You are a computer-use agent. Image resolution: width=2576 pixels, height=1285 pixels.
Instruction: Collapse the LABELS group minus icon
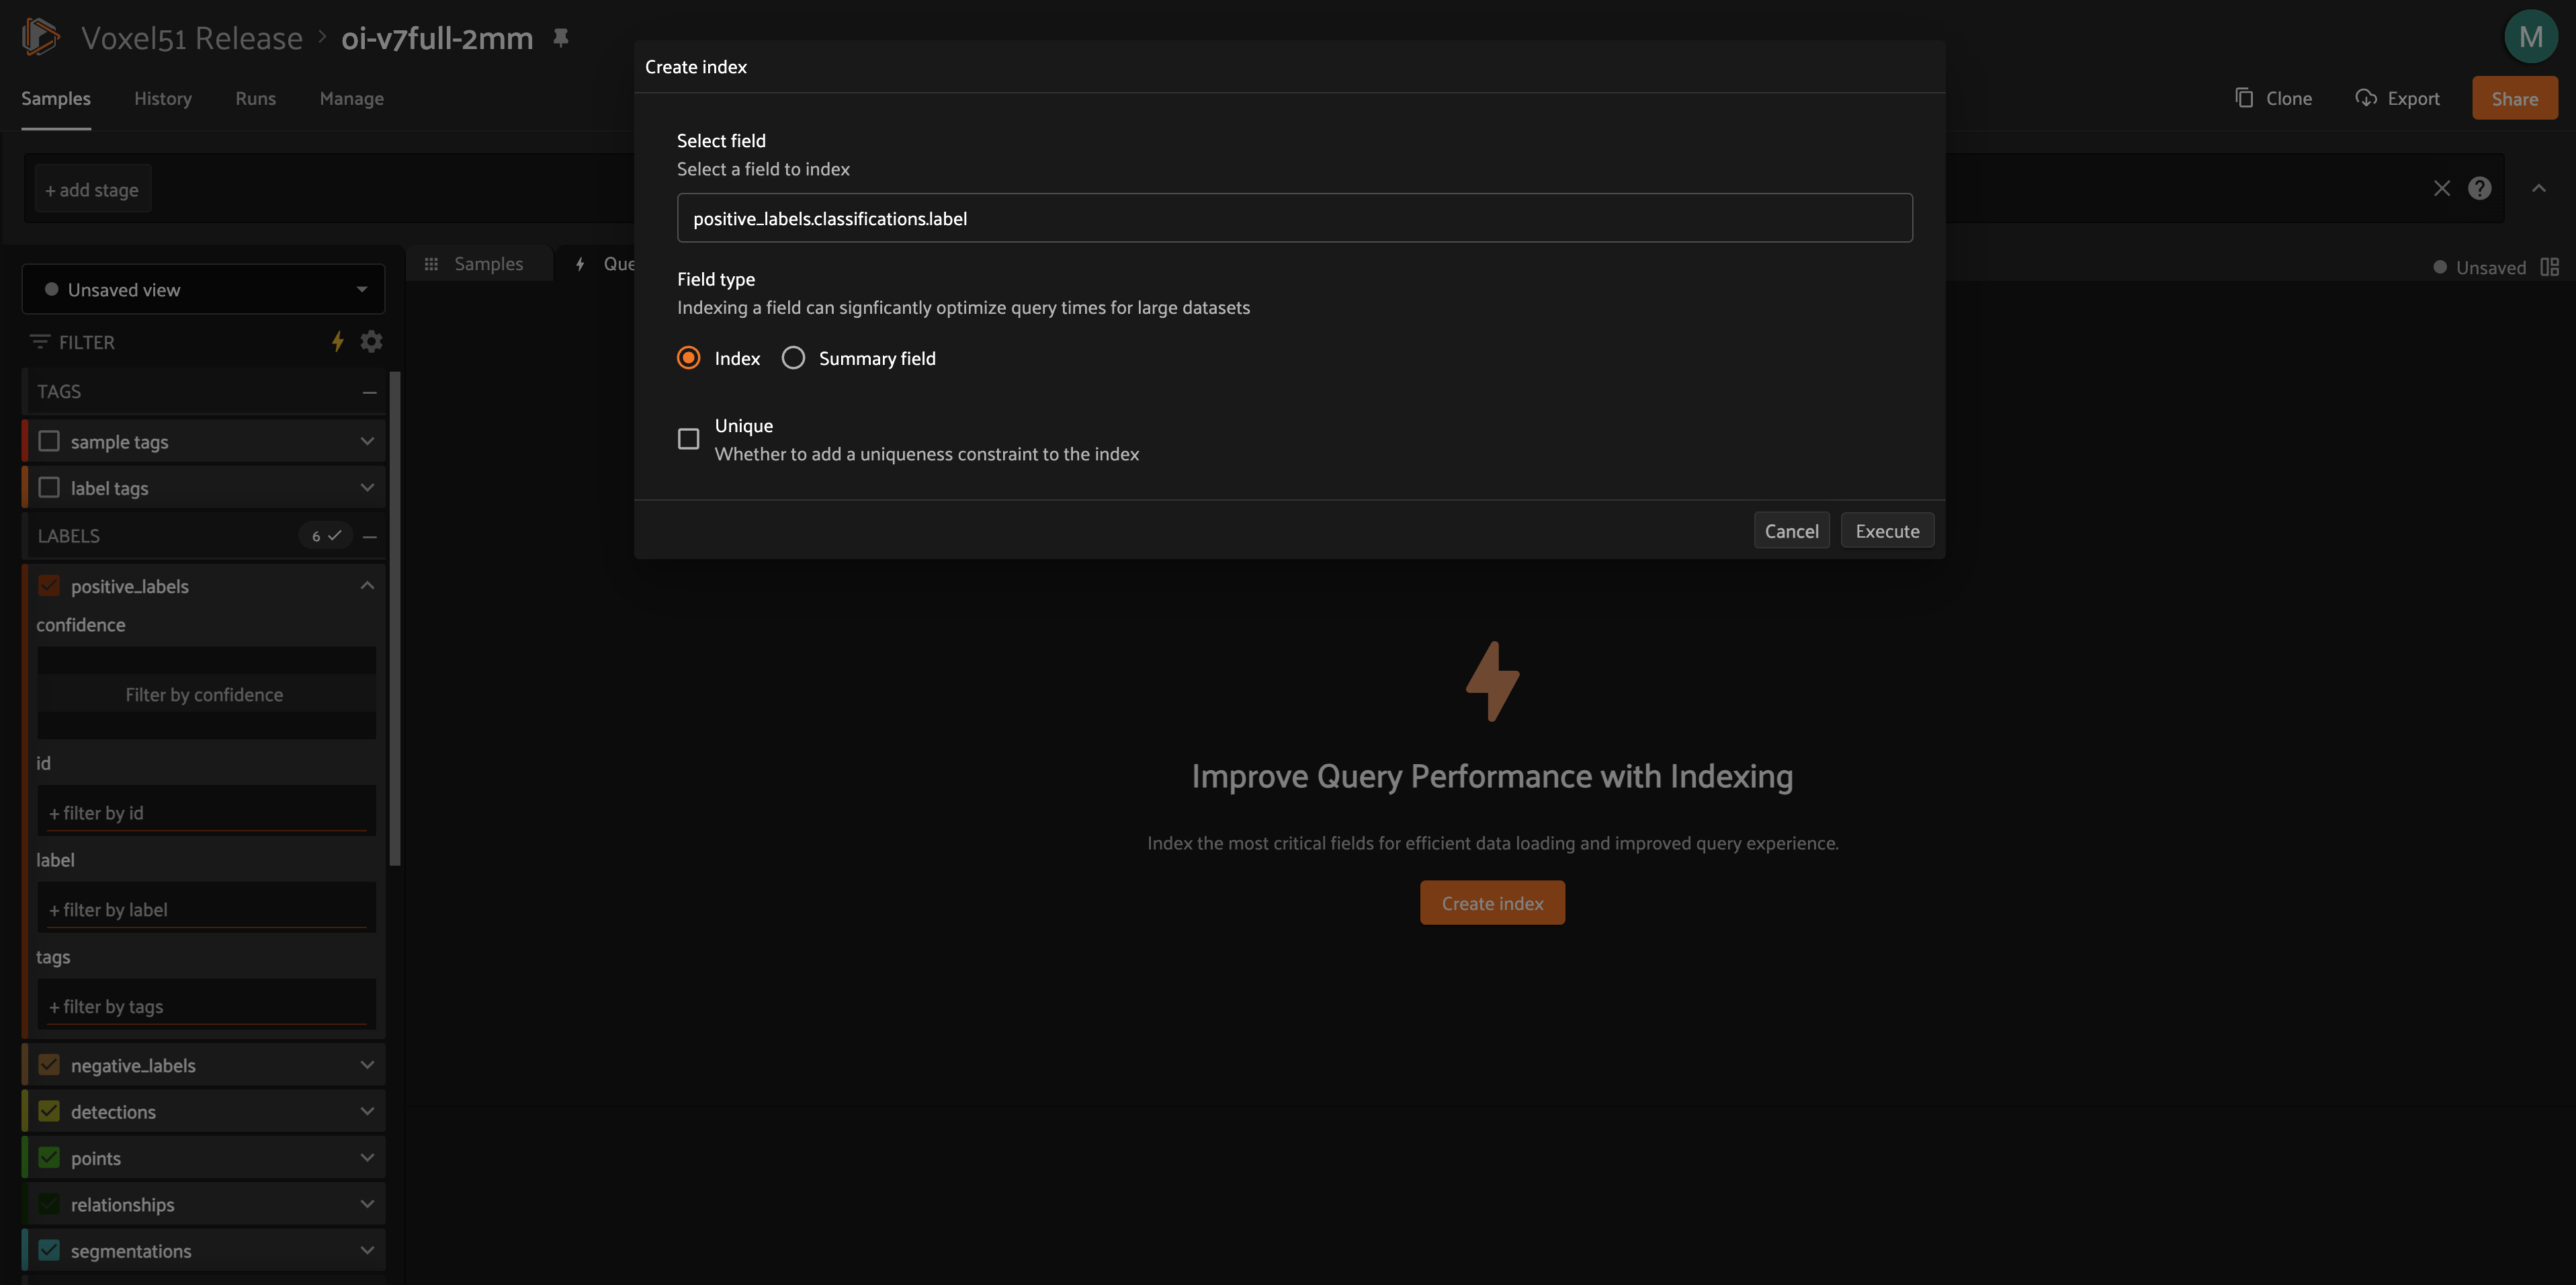pos(369,536)
